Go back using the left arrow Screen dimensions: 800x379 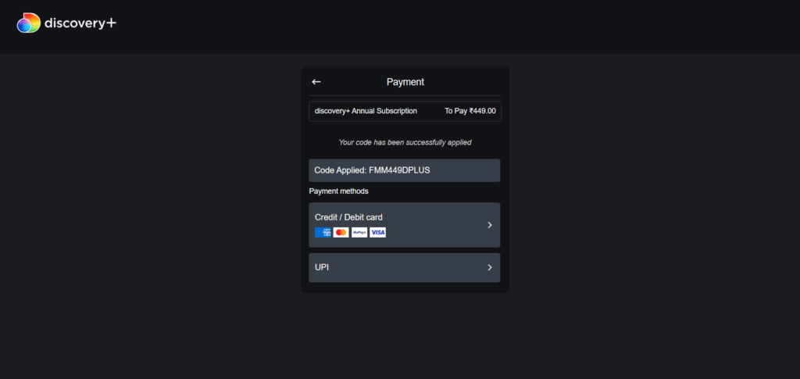(316, 81)
